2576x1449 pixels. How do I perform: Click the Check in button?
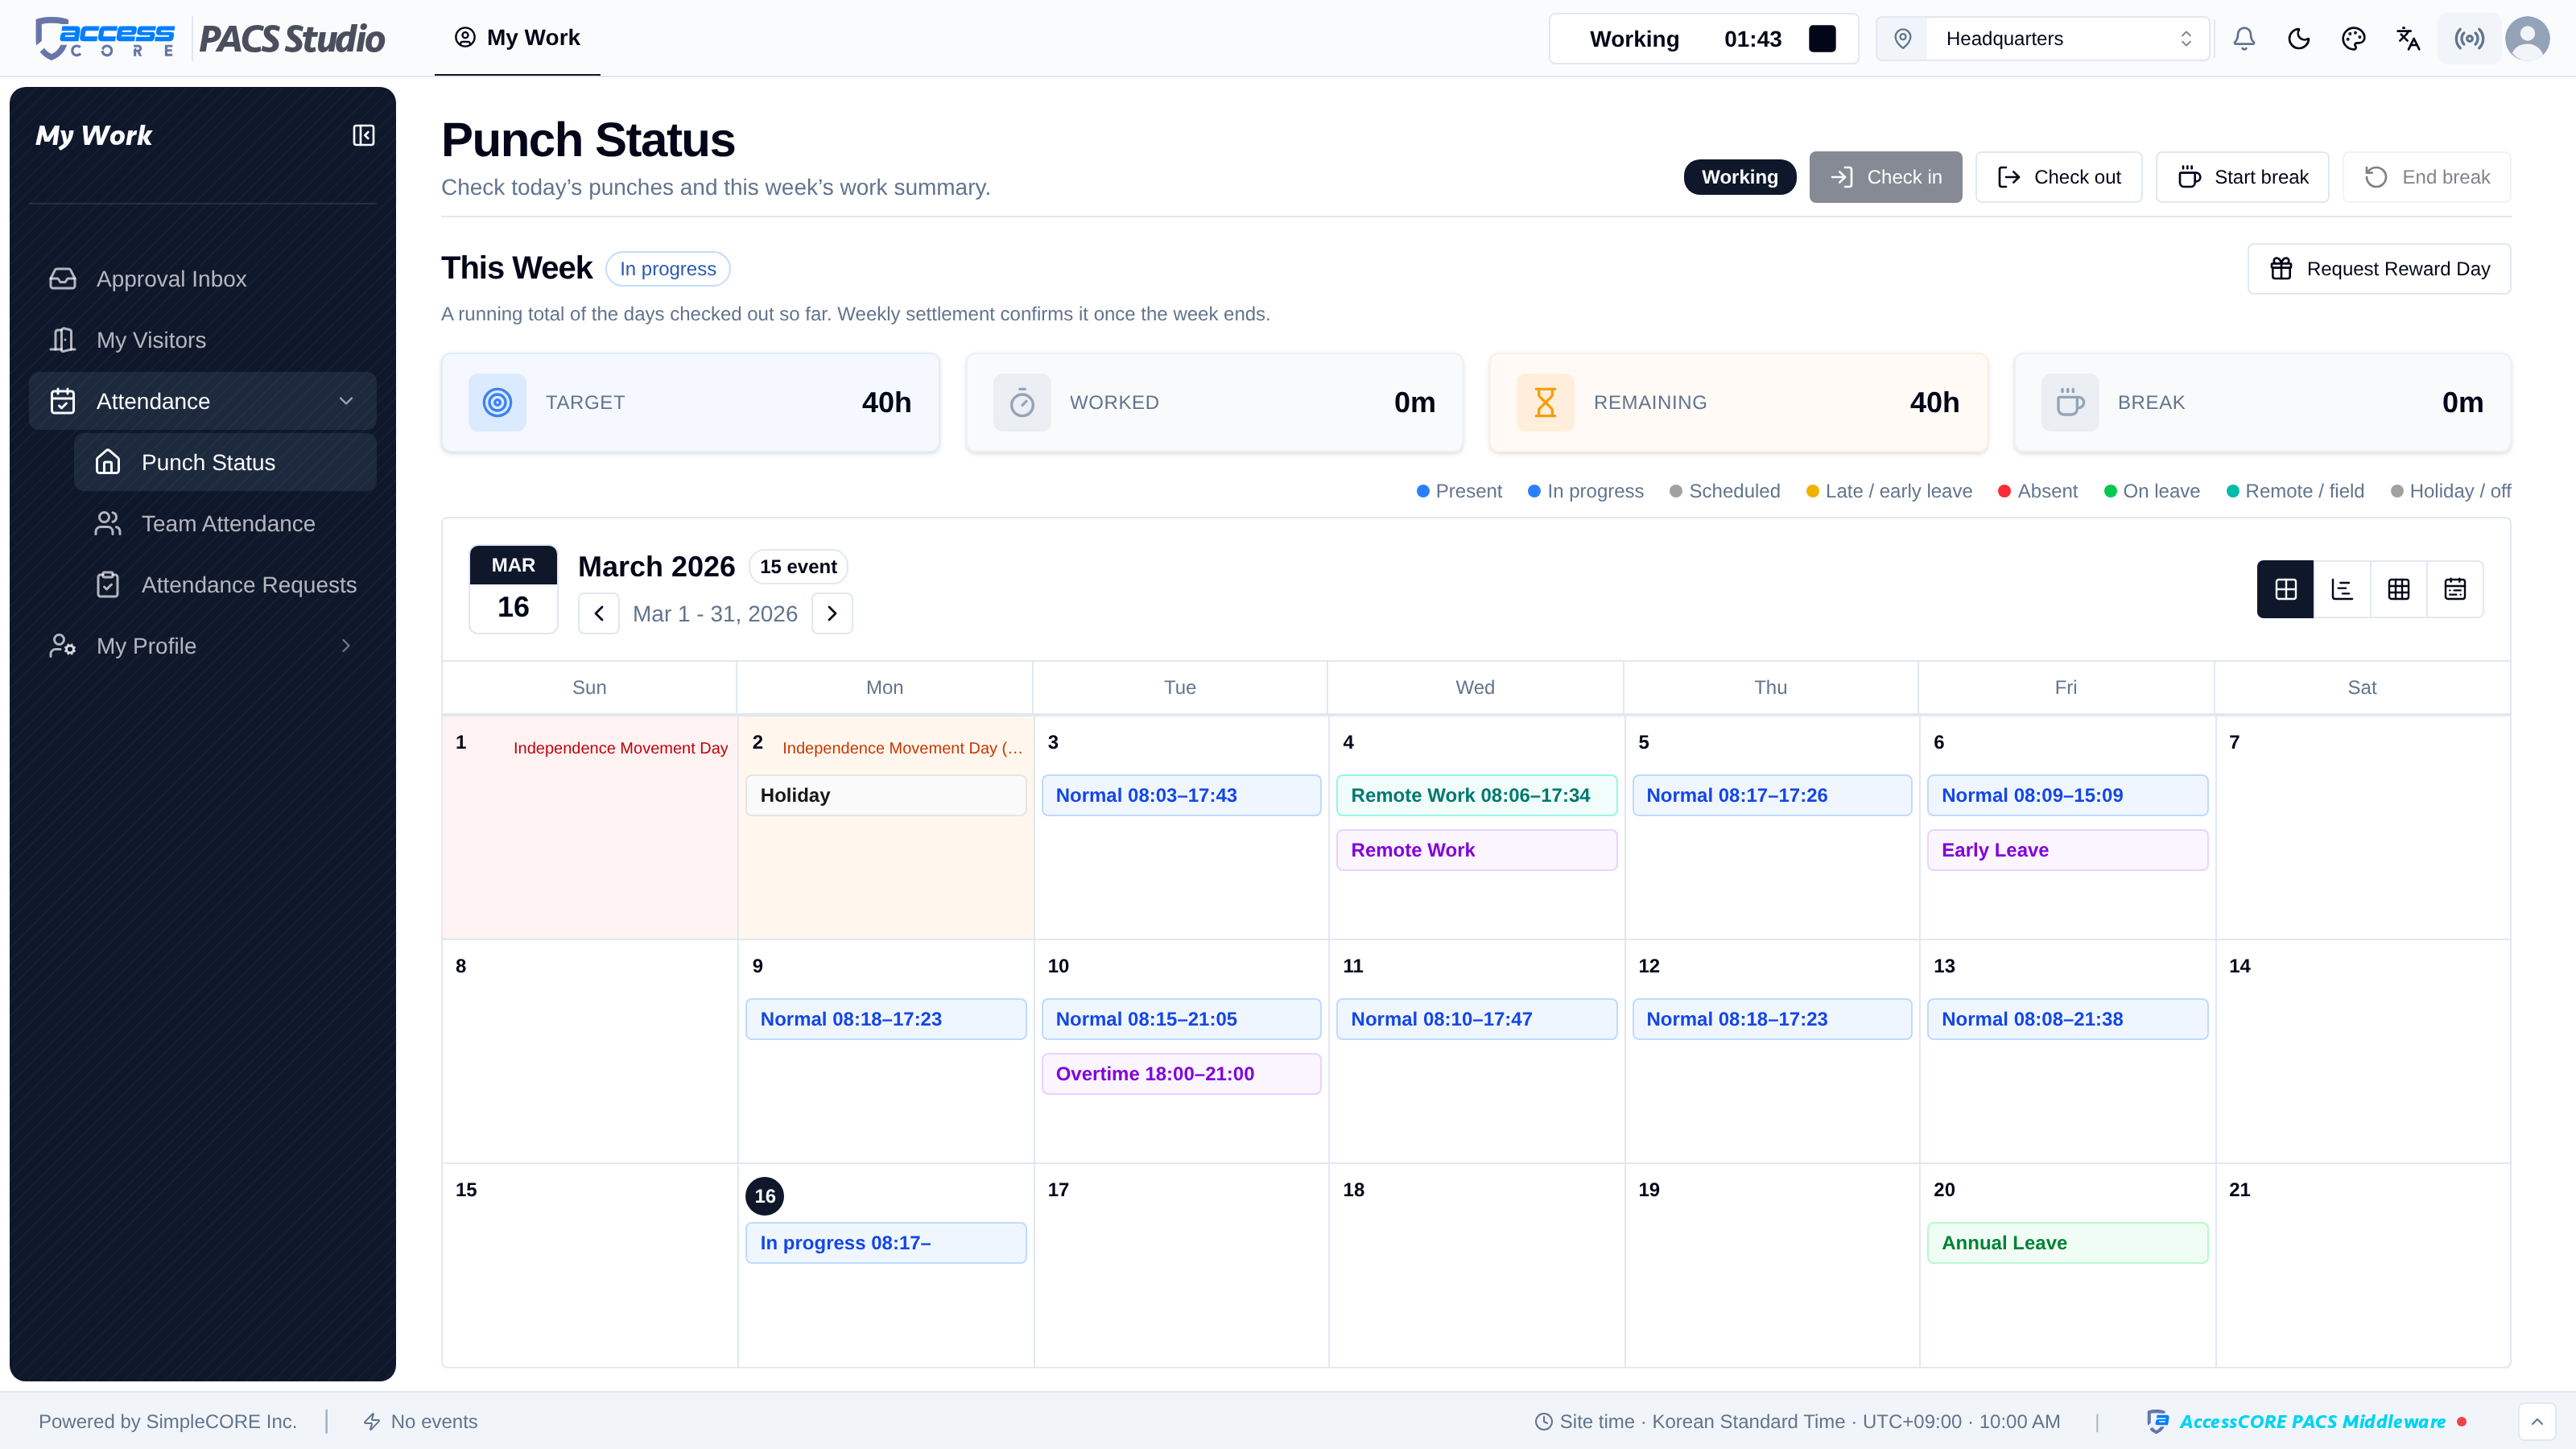[x=1885, y=177]
